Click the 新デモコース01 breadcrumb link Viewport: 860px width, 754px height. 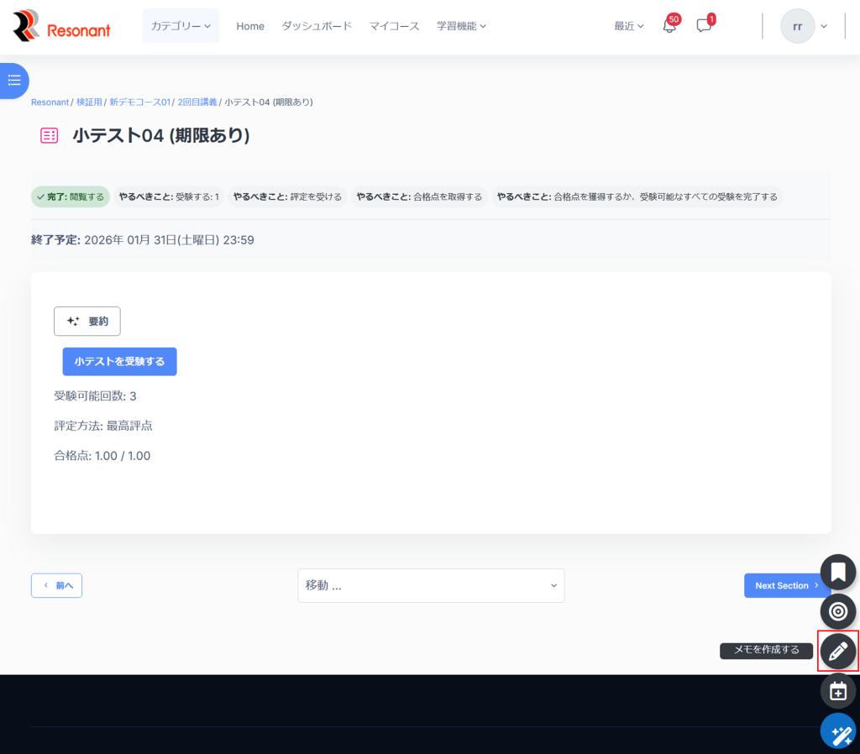tap(139, 102)
